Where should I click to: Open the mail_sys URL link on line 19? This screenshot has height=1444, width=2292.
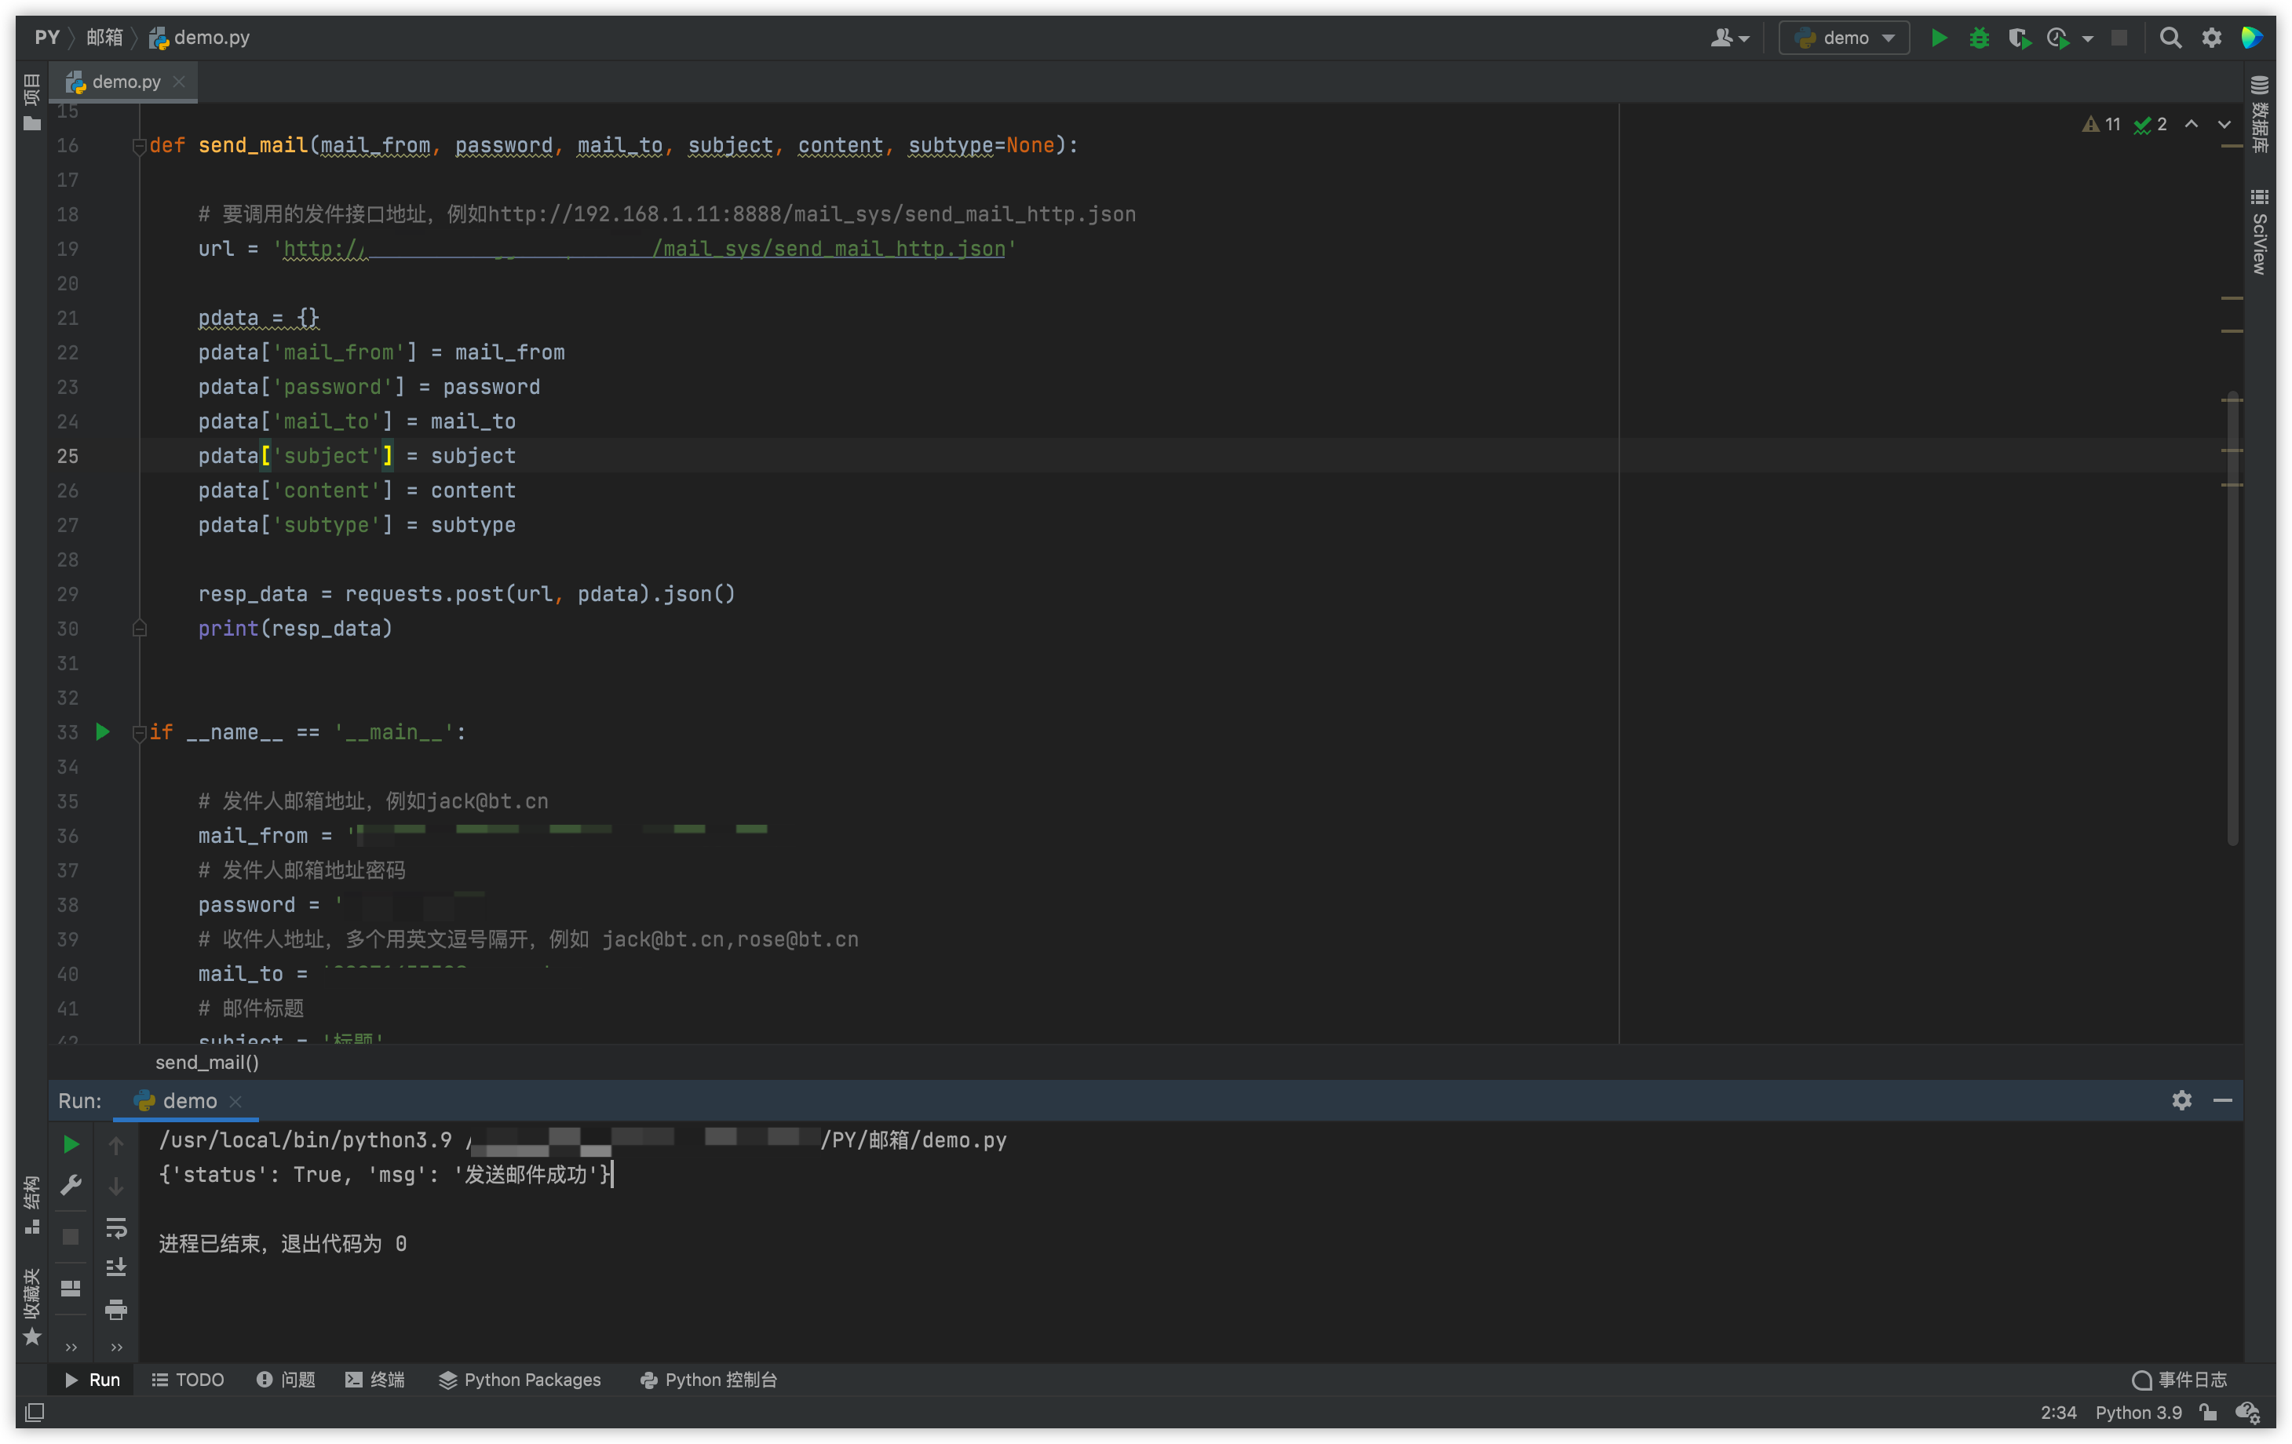[644, 250]
